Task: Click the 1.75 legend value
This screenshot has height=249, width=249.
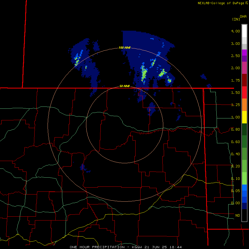Action: 235,80
